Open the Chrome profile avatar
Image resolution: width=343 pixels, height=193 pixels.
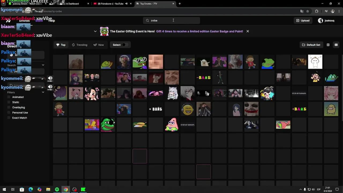pyautogui.click(x=333, y=11)
